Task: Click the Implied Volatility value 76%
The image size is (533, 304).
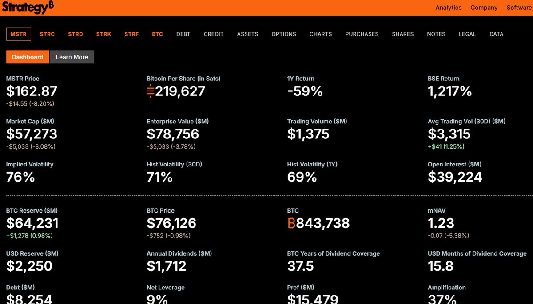Action: click(20, 177)
